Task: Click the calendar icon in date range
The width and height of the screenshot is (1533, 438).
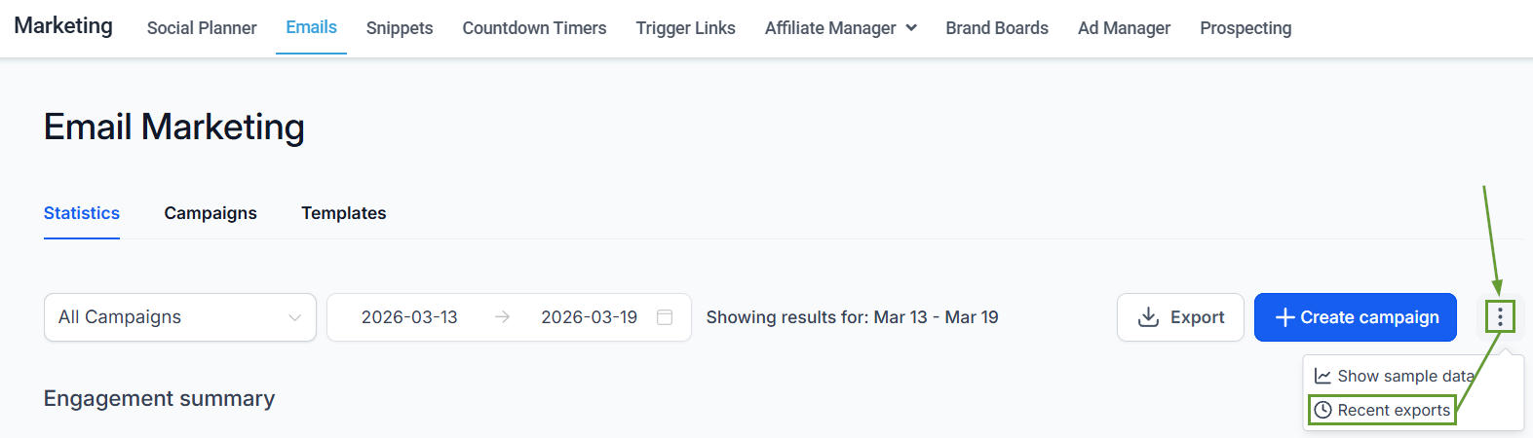Action: coord(665,317)
